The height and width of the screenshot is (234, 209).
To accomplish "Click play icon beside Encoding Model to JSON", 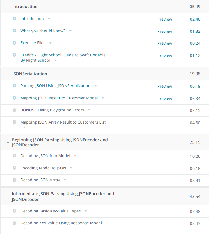I will coord(14,168).
